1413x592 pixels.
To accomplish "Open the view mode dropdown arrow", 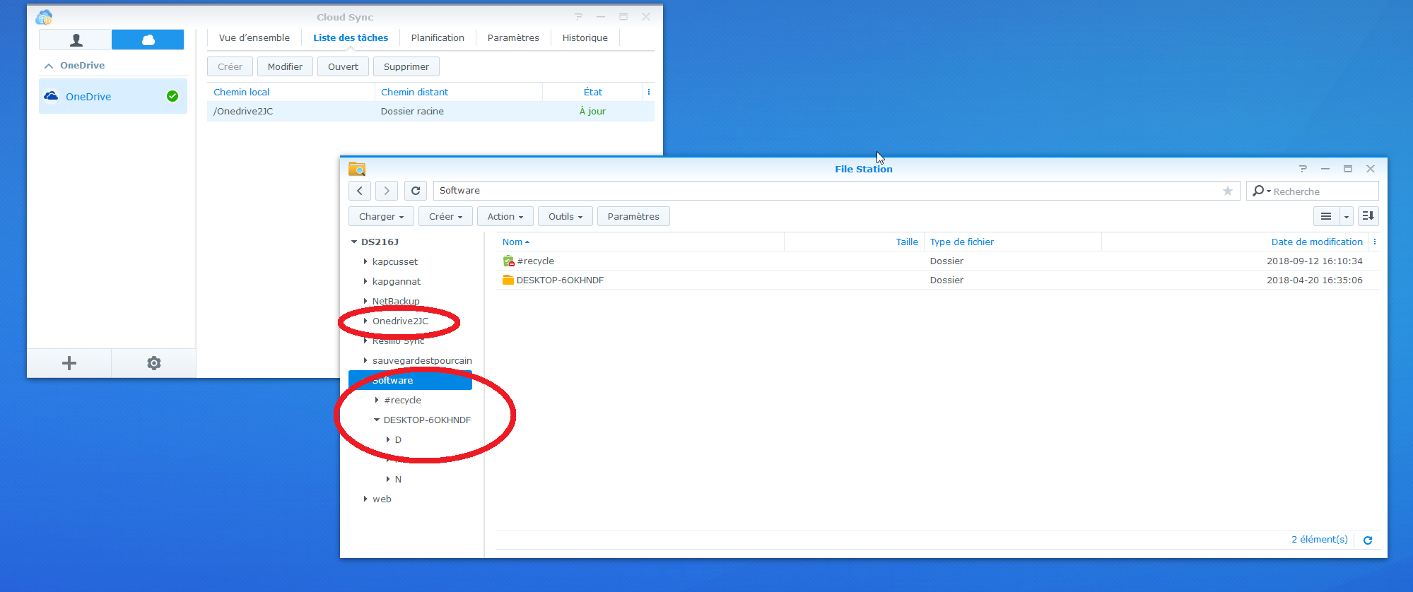I will click(1347, 216).
